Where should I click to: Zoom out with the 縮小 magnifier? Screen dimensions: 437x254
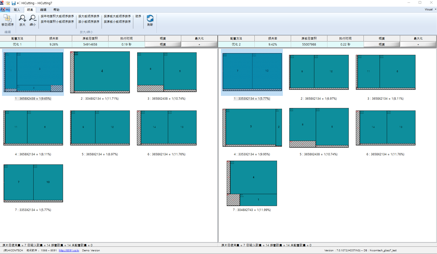coord(32,20)
